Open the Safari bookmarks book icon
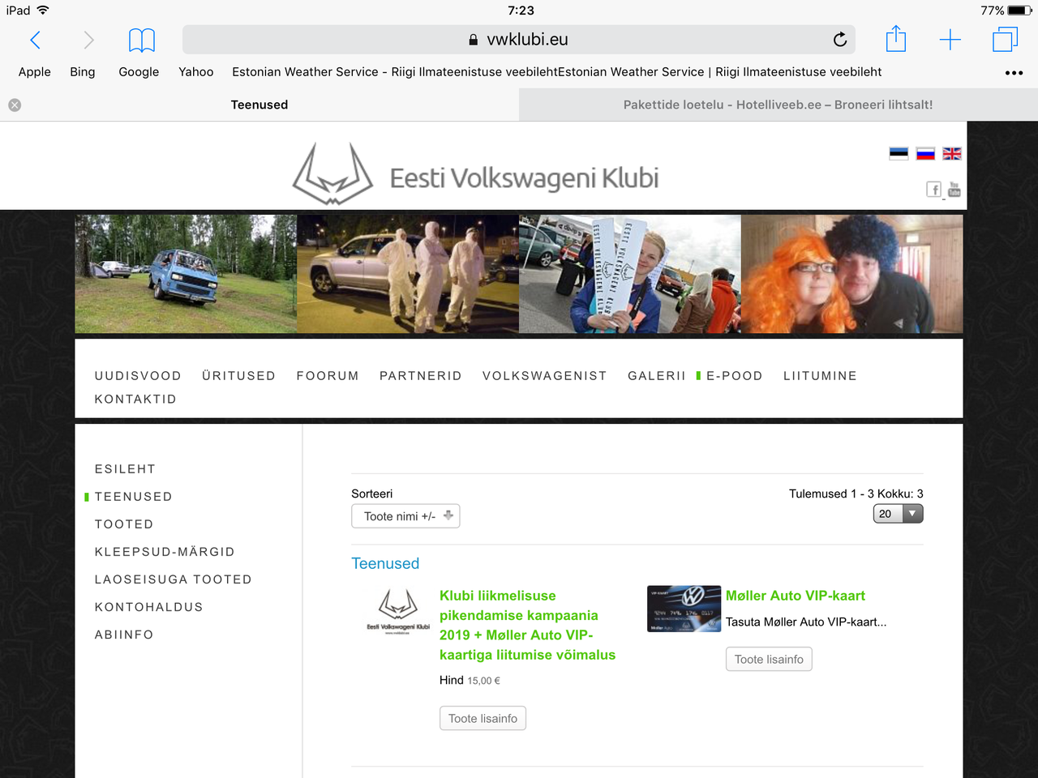 coord(142,40)
